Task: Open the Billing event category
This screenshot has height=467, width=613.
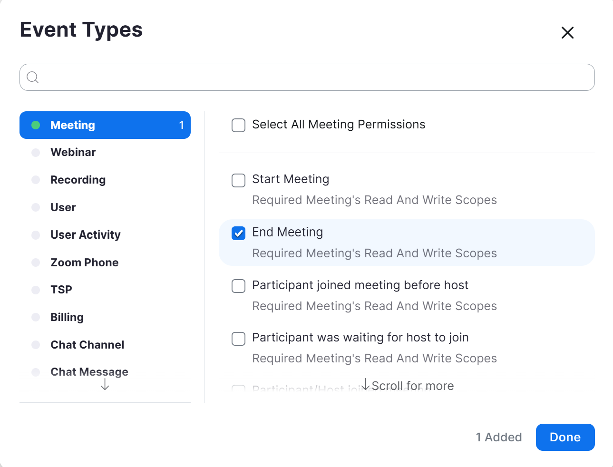Action: 67,317
